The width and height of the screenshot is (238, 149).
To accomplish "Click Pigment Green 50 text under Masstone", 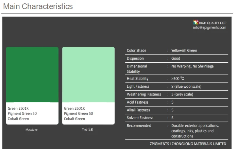I will pyautogui.click(x=22, y=113).
